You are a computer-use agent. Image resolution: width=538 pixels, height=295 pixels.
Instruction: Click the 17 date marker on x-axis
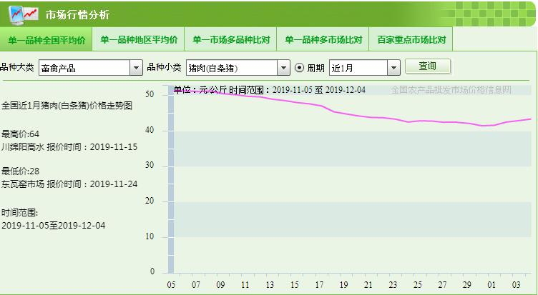pos(318,284)
